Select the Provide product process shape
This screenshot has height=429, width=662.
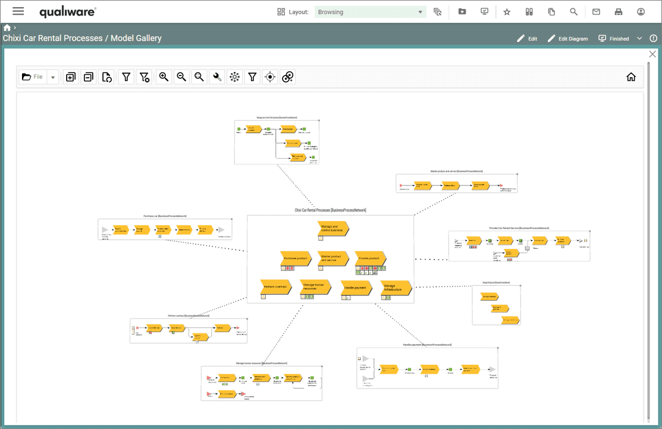370,258
